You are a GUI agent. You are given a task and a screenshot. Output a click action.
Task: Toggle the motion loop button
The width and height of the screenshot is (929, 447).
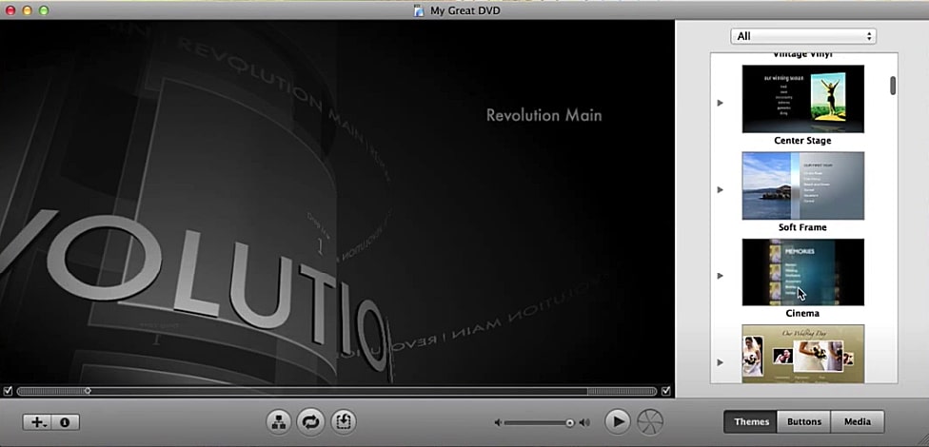pos(310,421)
